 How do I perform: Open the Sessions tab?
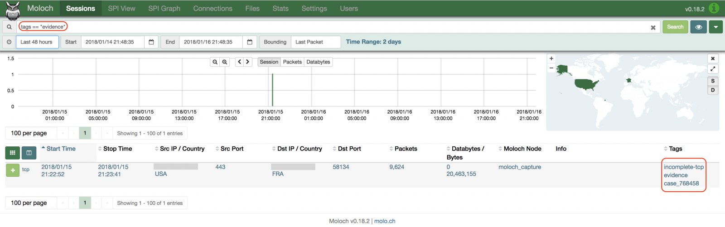tap(81, 8)
